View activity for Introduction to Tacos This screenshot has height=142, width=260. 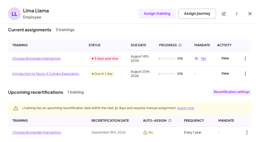[x=225, y=74]
